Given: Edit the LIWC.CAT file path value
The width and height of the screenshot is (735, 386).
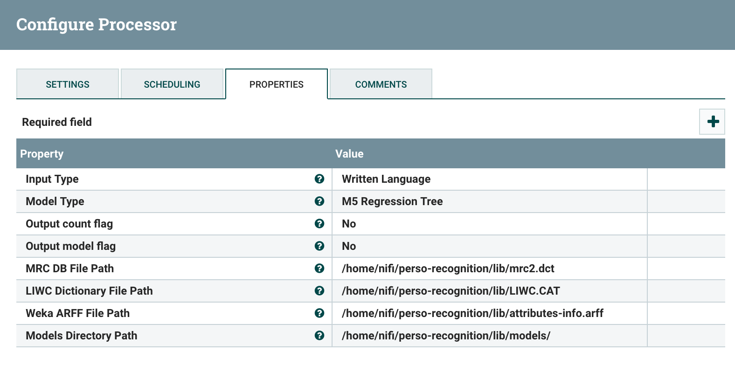Looking at the screenshot, I should tap(451, 291).
